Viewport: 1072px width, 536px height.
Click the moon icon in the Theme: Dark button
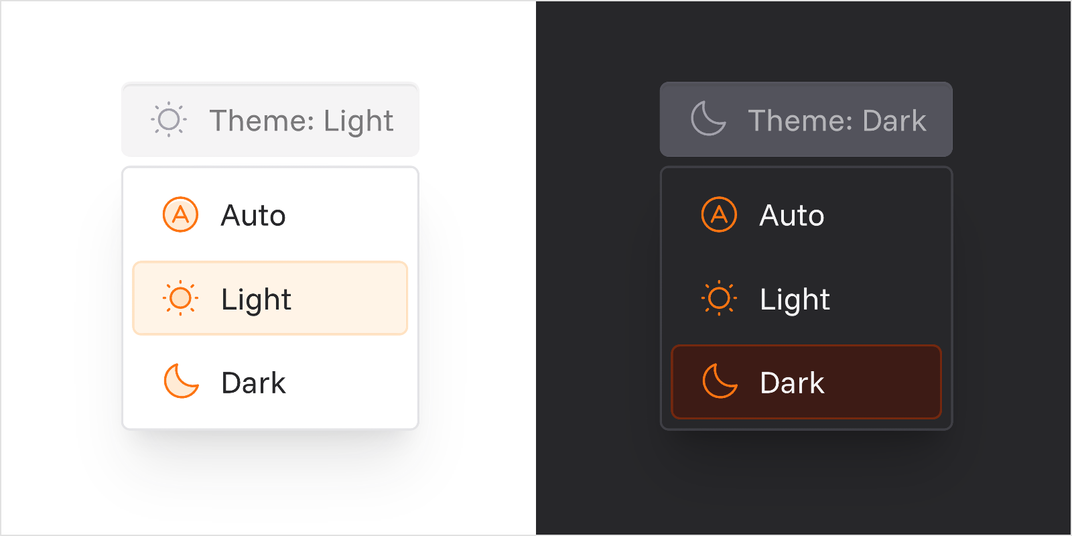coord(708,119)
